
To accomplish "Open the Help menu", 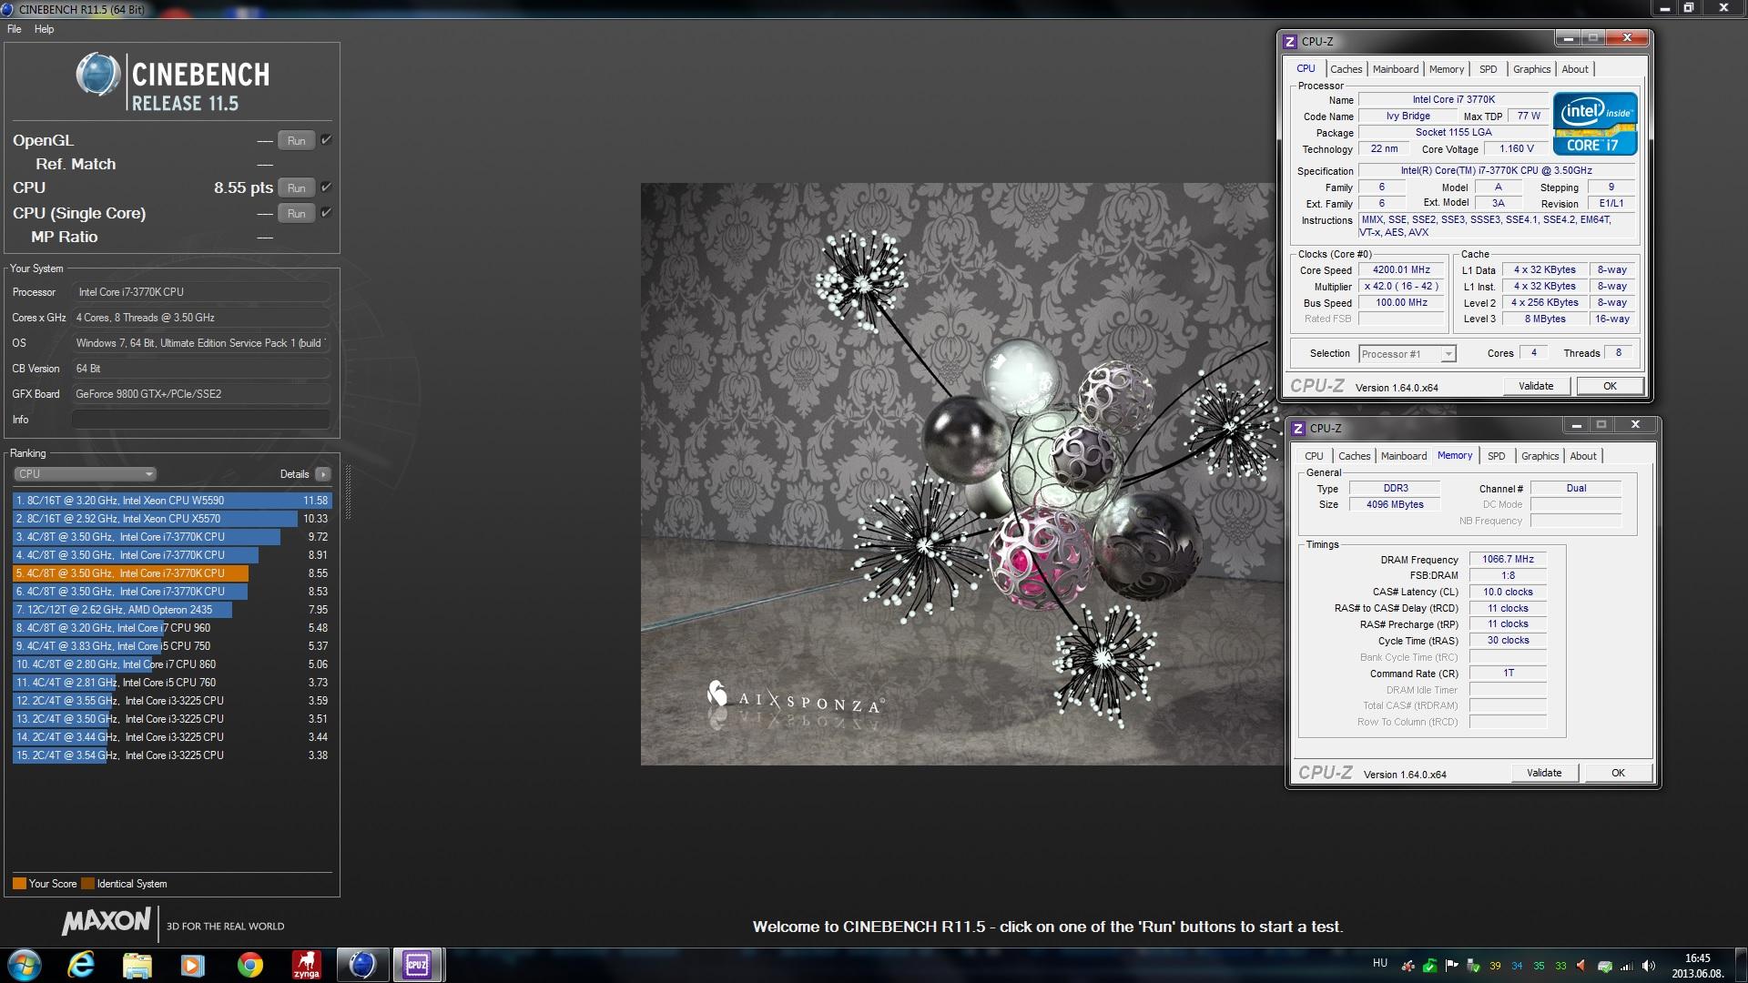I will 44,29.
